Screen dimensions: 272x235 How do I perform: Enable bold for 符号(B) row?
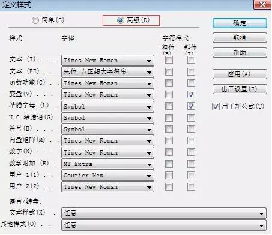click(x=169, y=129)
